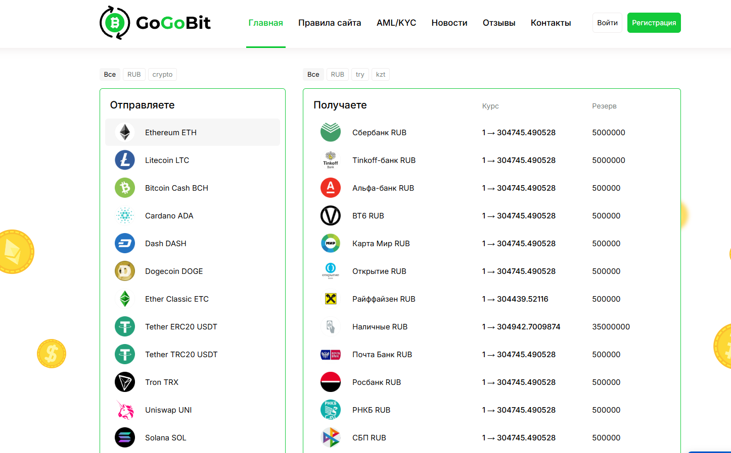The width and height of the screenshot is (731, 453).
Task: Click the Регистрация button
Action: [x=654, y=23]
